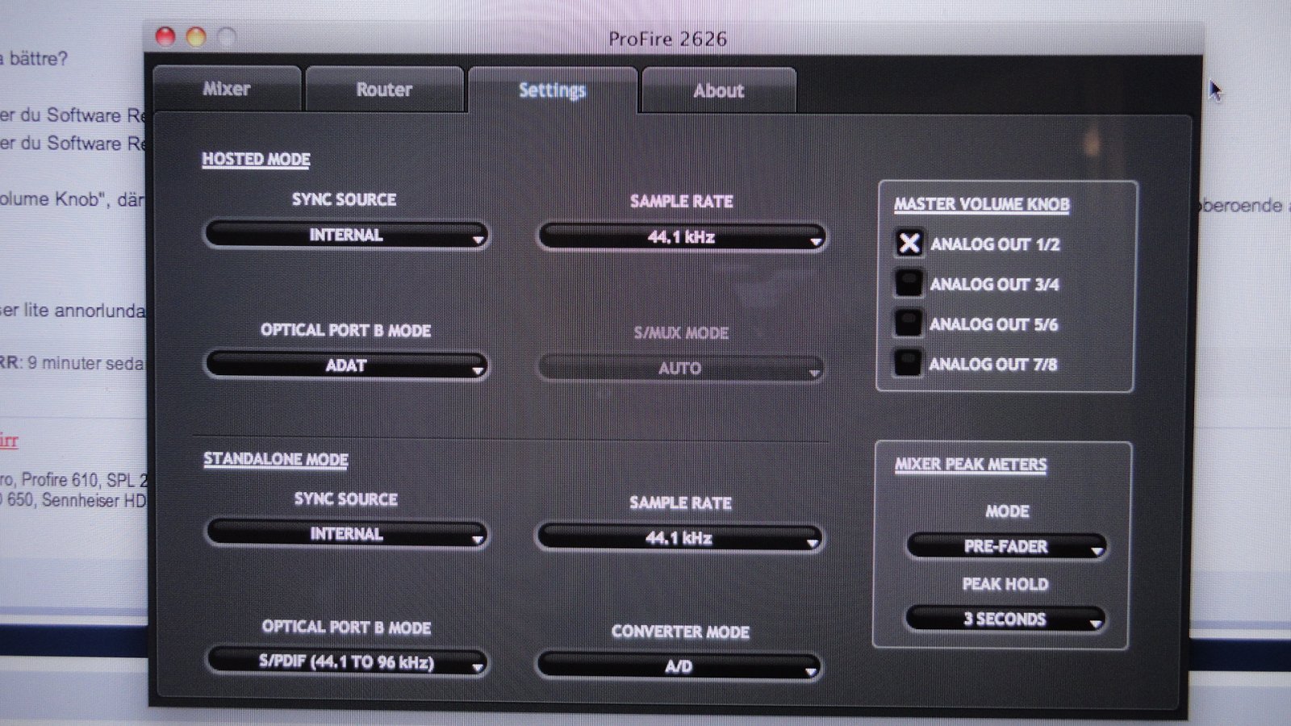Click the HOSTED MODE section heading
Viewport: 1291px width, 726px height.
point(256,160)
